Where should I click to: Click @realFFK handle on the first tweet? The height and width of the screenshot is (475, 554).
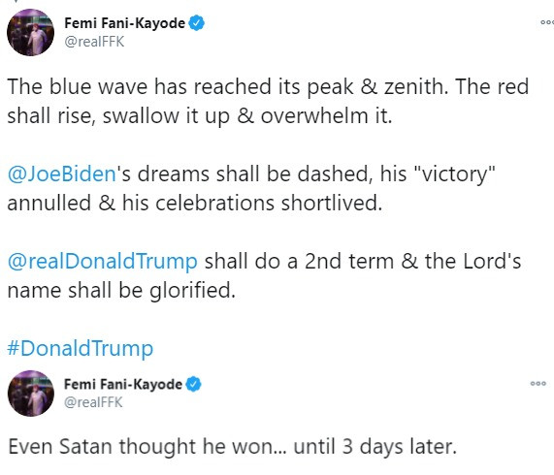click(94, 42)
